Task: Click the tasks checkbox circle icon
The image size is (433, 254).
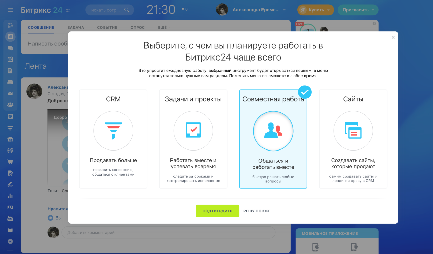Action: [x=193, y=131]
